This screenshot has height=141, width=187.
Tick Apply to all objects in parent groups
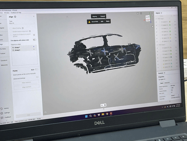pos(11,35)
